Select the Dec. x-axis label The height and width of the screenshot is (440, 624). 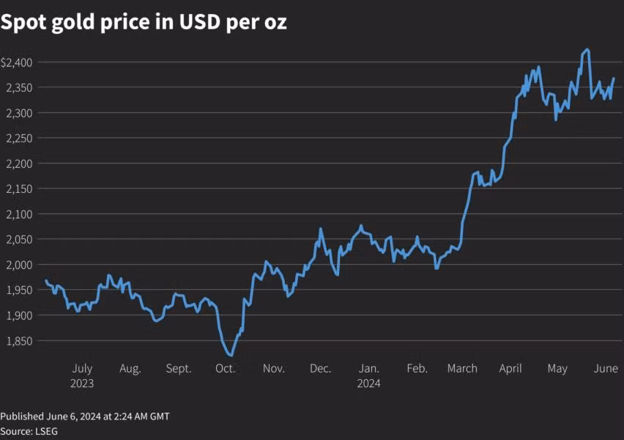pyautogui.click(x=320, y=368)
